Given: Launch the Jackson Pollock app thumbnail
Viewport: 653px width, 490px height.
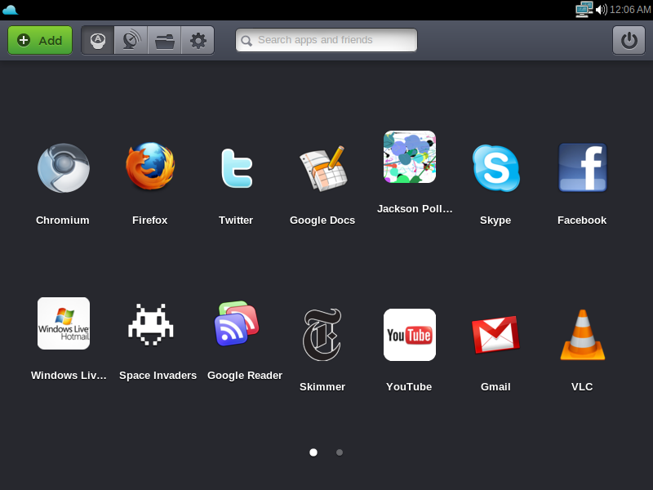Looking at the screenshot, I should click(x=410, y=157).
